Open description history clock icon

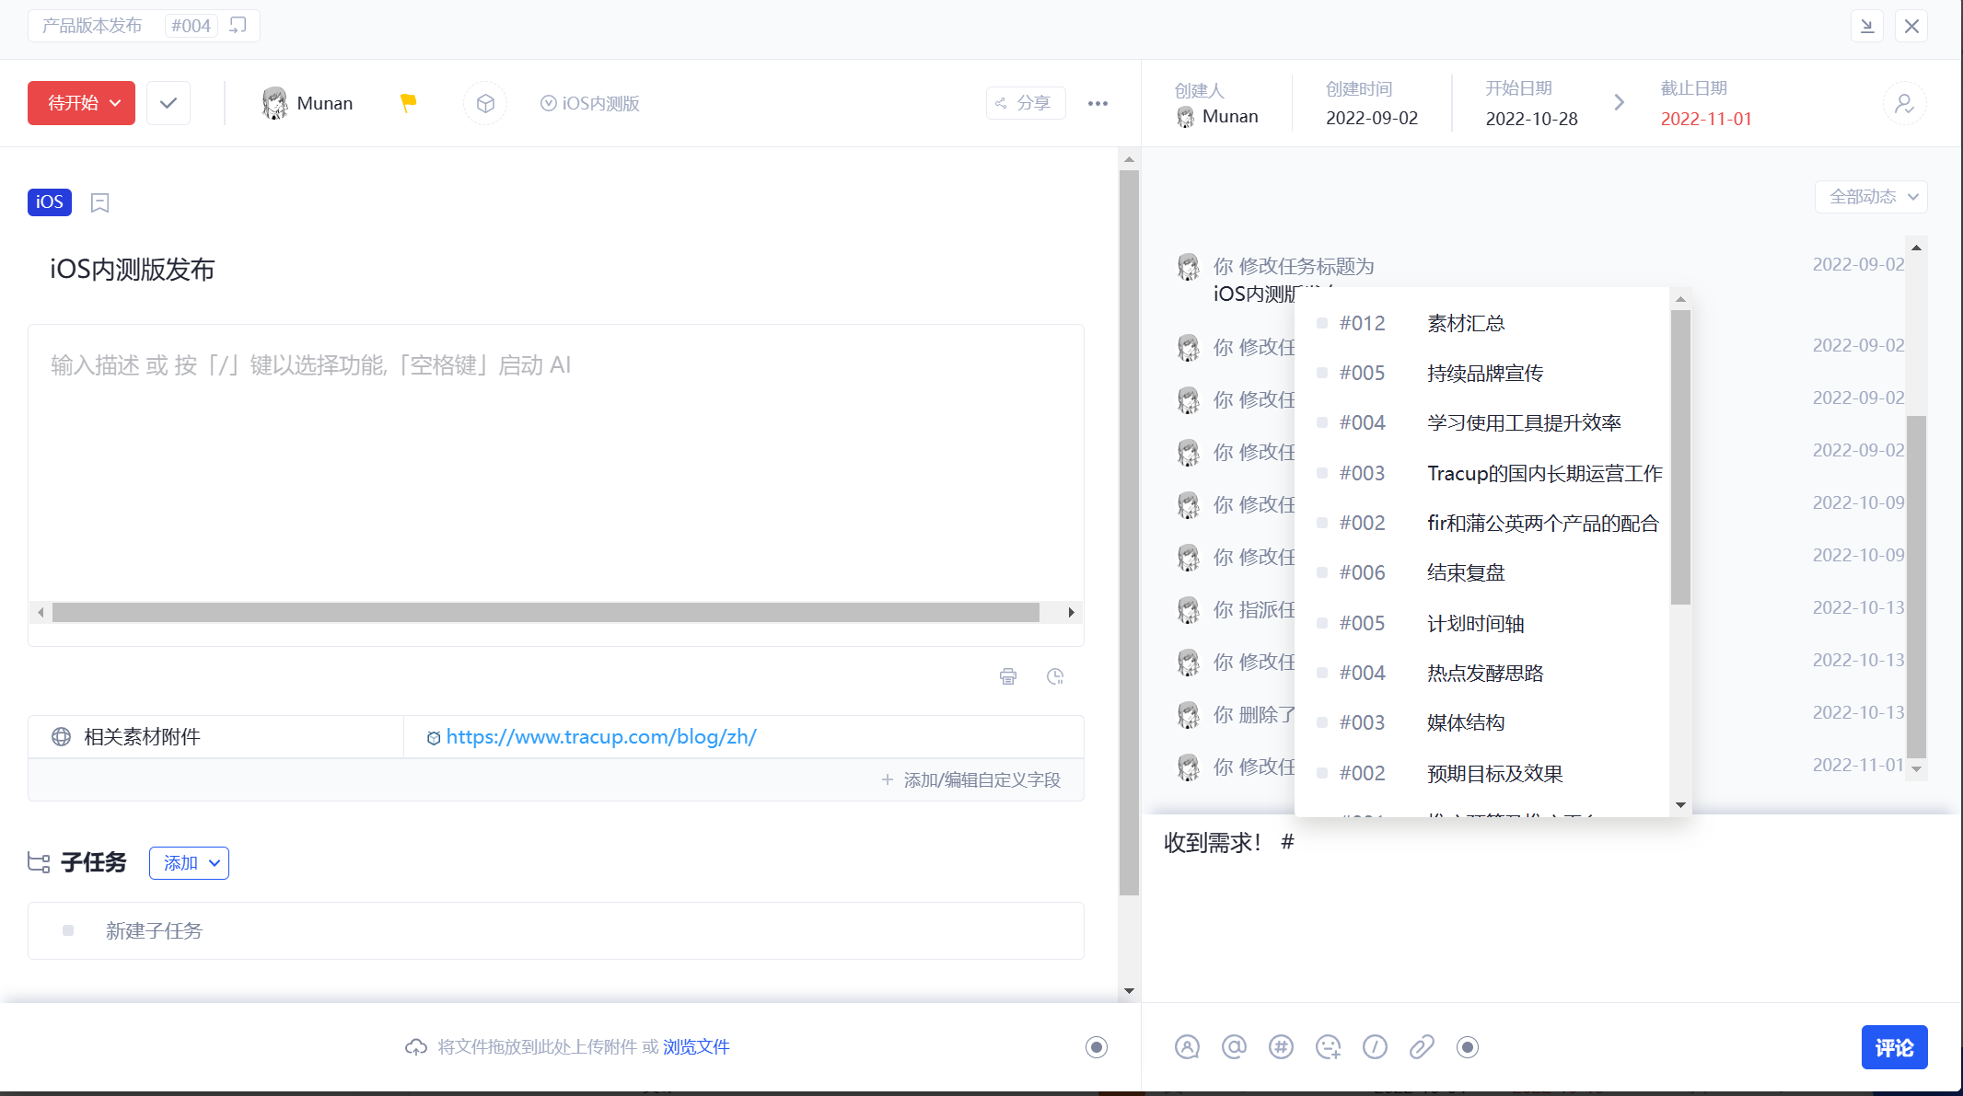1055,676
